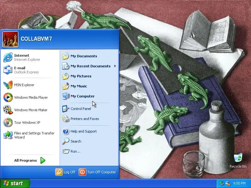Viewport: 251px width, 188px height.
Task: Click the Outlook Express E-mail icon
Action: click(8, 70)
